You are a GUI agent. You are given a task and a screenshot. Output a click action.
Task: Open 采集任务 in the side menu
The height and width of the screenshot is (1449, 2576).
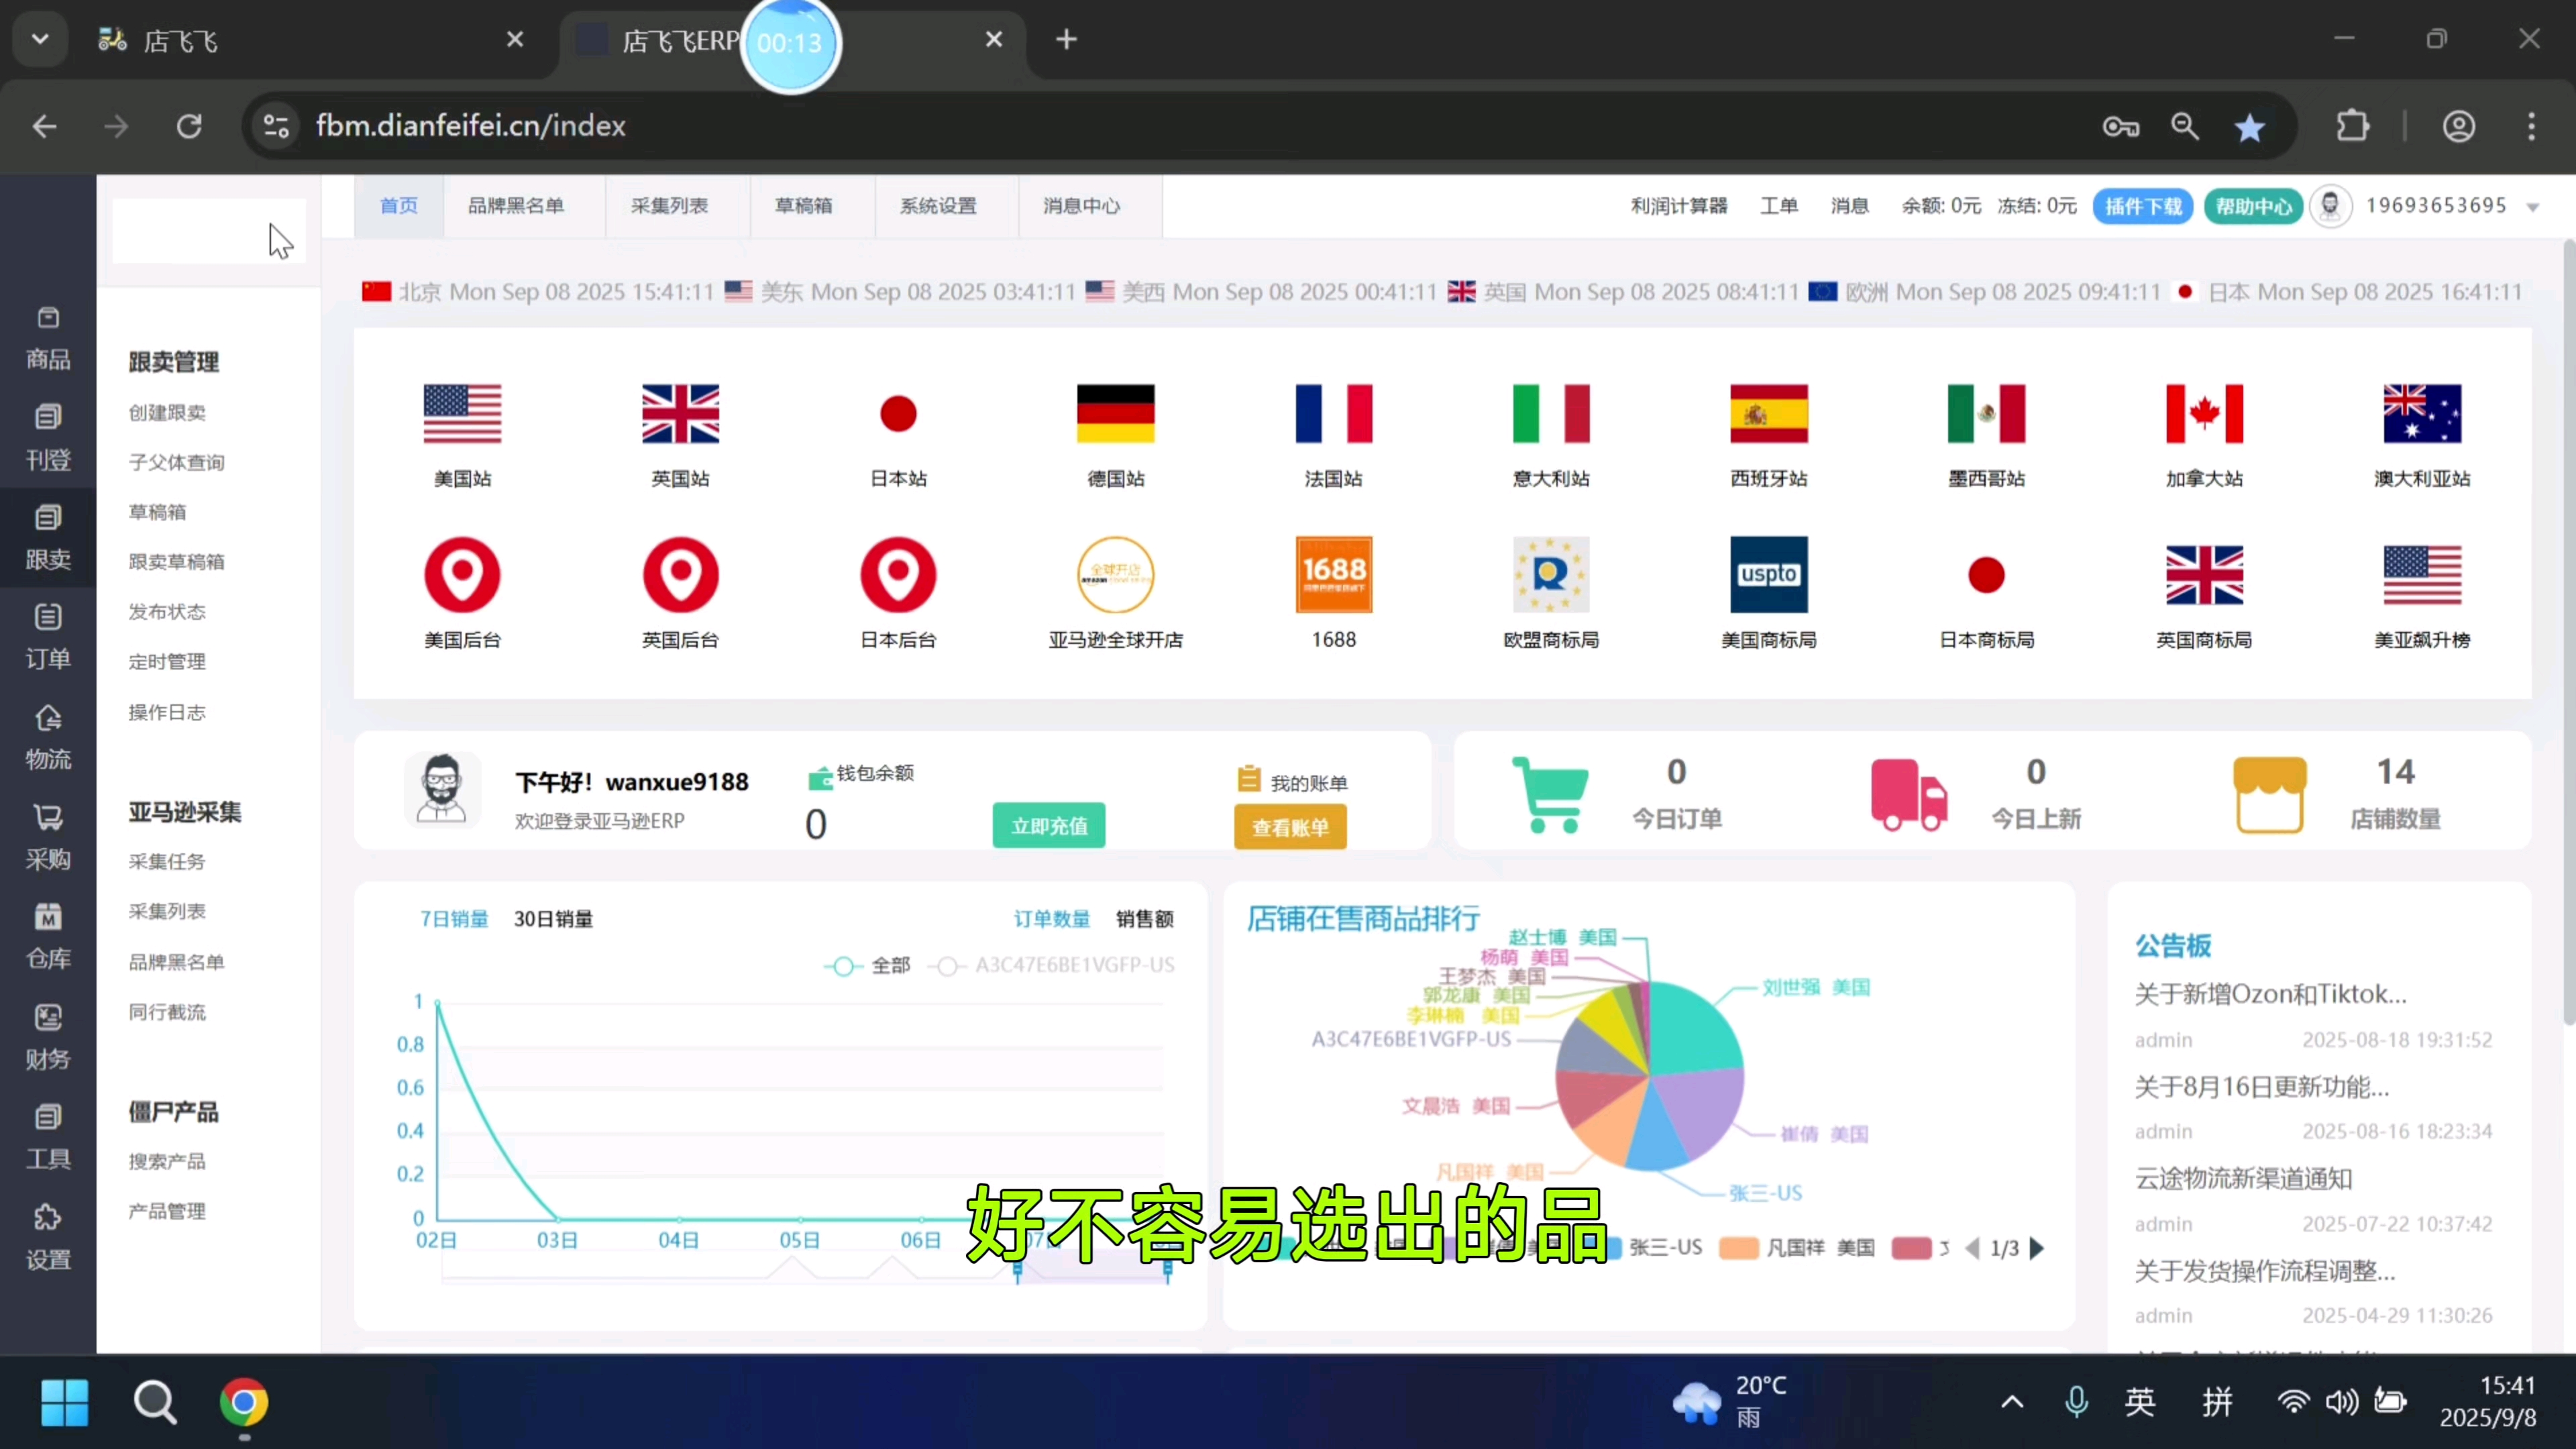pos(167,861)
